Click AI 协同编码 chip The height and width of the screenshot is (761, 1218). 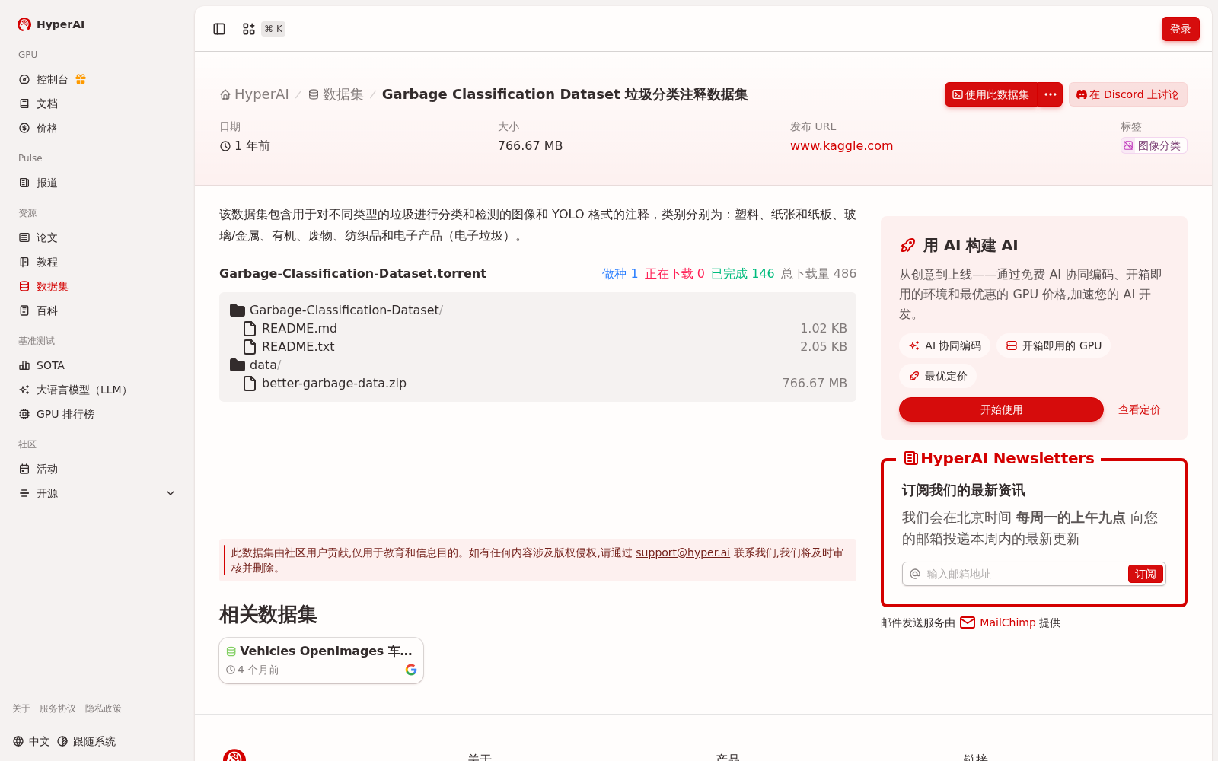click(x=945, y=345)
